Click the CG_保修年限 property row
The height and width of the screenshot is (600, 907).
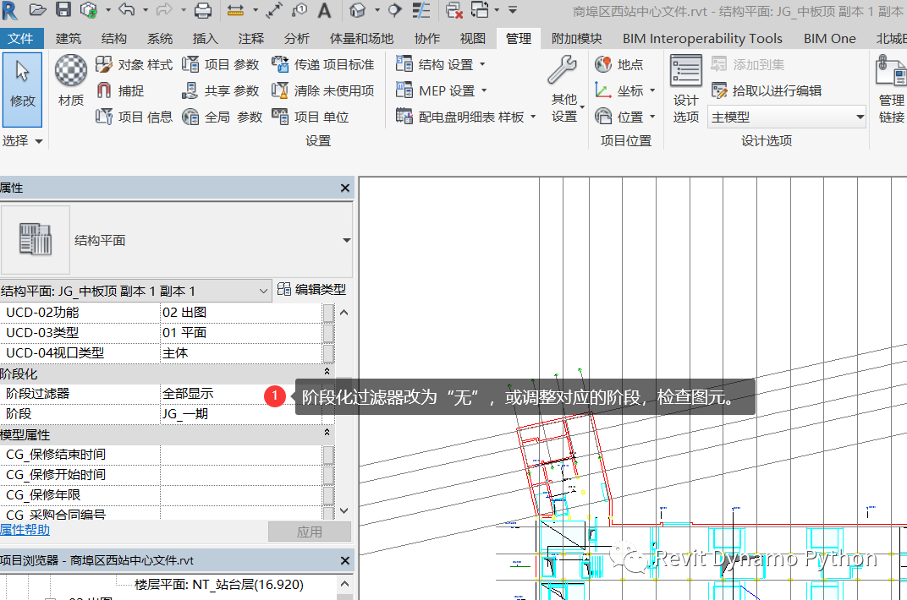point(161,495)
